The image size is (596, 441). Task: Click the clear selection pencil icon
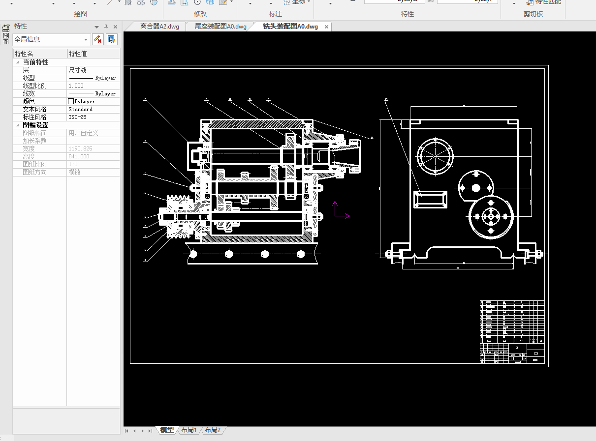97,39
